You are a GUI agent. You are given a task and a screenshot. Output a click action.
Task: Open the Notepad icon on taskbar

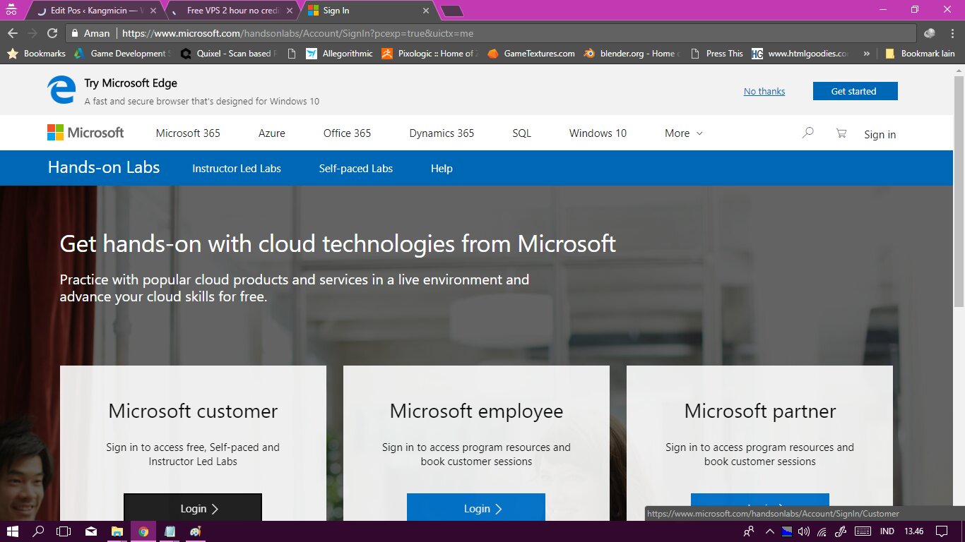[170, 531]
